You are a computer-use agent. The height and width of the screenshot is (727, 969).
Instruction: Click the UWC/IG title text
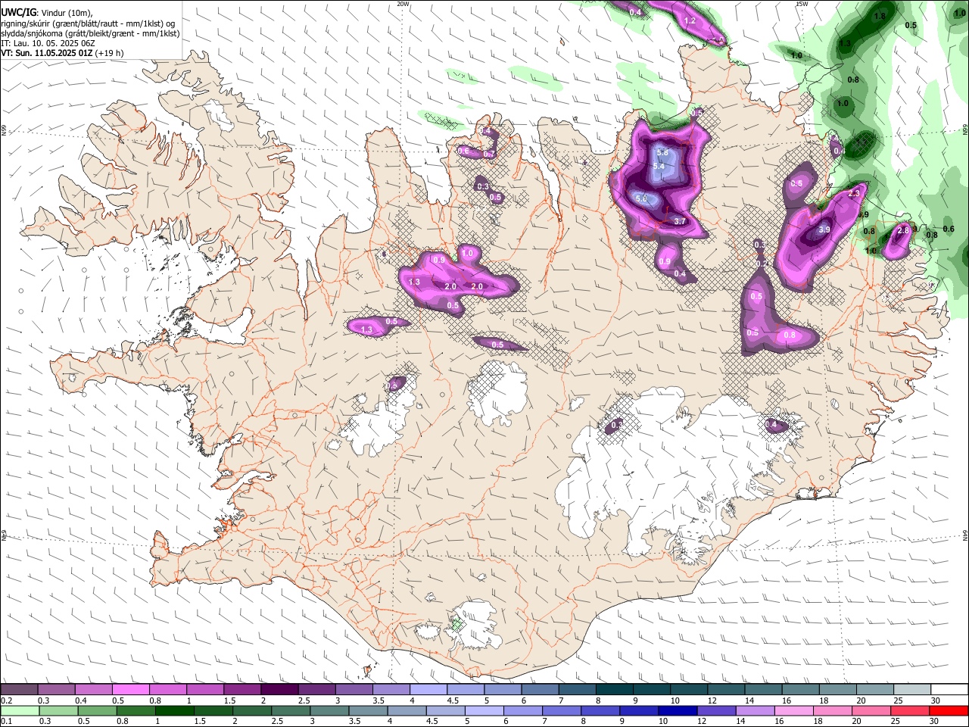coord(17,13)
